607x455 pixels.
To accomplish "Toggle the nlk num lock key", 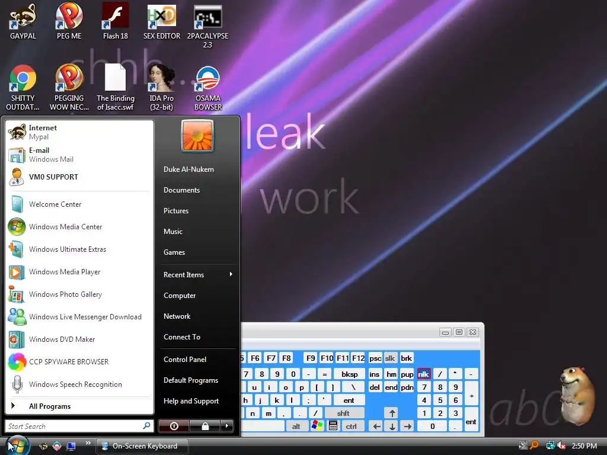I will point(423,374).
